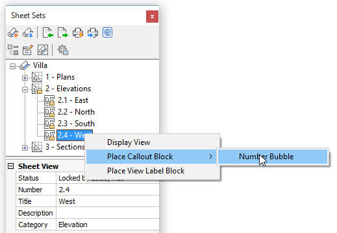
Task: Click the batch print icon with blue arrow
Action: (93, 33)
